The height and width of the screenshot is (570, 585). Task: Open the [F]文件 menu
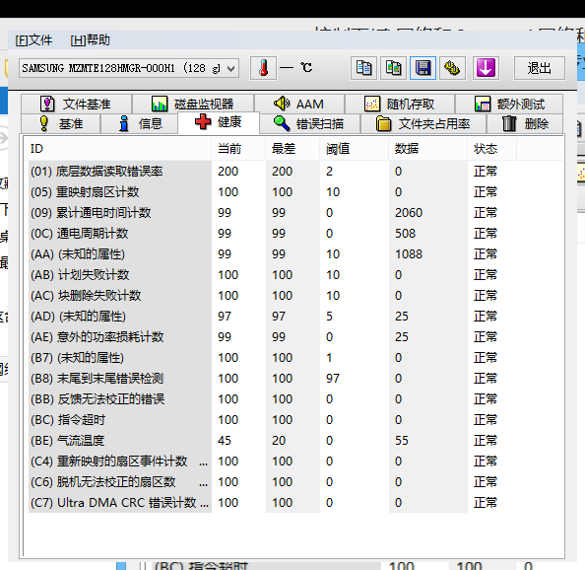(33, 40)
